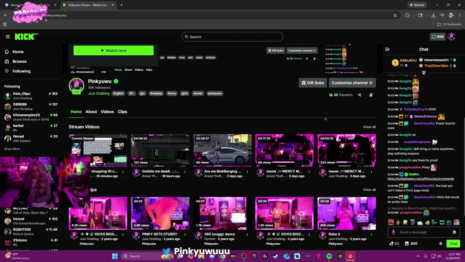Open the 600 points balance button in header
465x262 pixels.
coord(437,37)
